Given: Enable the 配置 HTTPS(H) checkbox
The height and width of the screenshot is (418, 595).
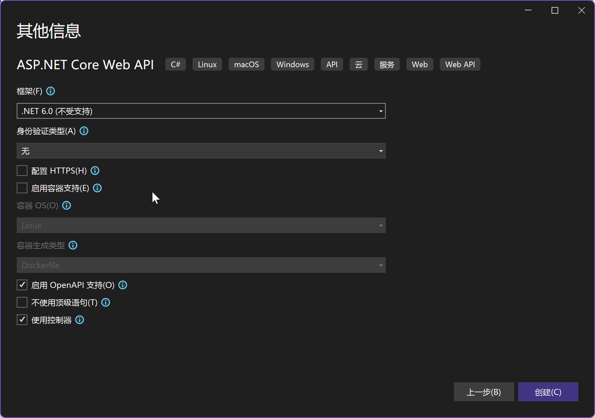Looking at the screenshot, I should tap(22, 171).
